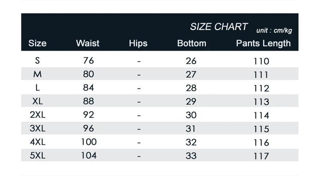This screenshot has height=176, width=318.
Task: Click the hips dash in M row
Action: pyautogui.click(x=139, y=75)
